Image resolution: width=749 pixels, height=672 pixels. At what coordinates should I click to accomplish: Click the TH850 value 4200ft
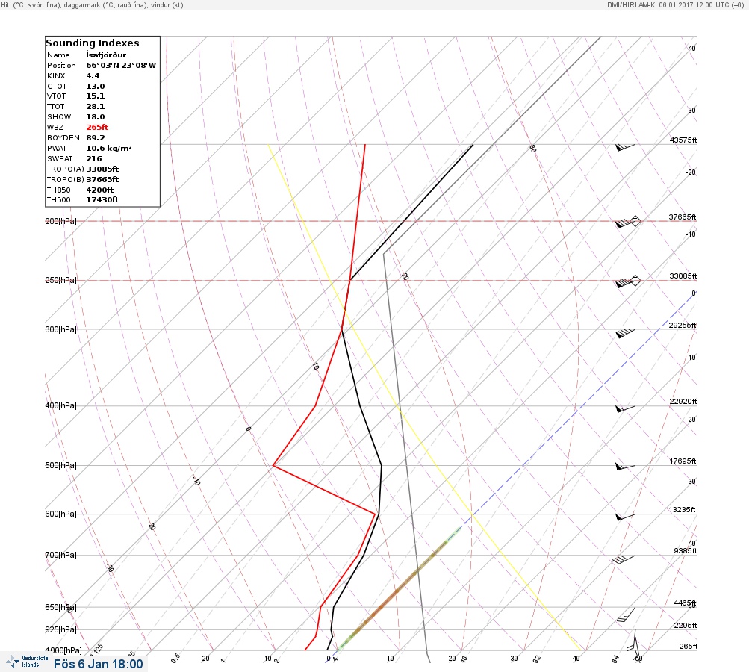coord(100,190)
